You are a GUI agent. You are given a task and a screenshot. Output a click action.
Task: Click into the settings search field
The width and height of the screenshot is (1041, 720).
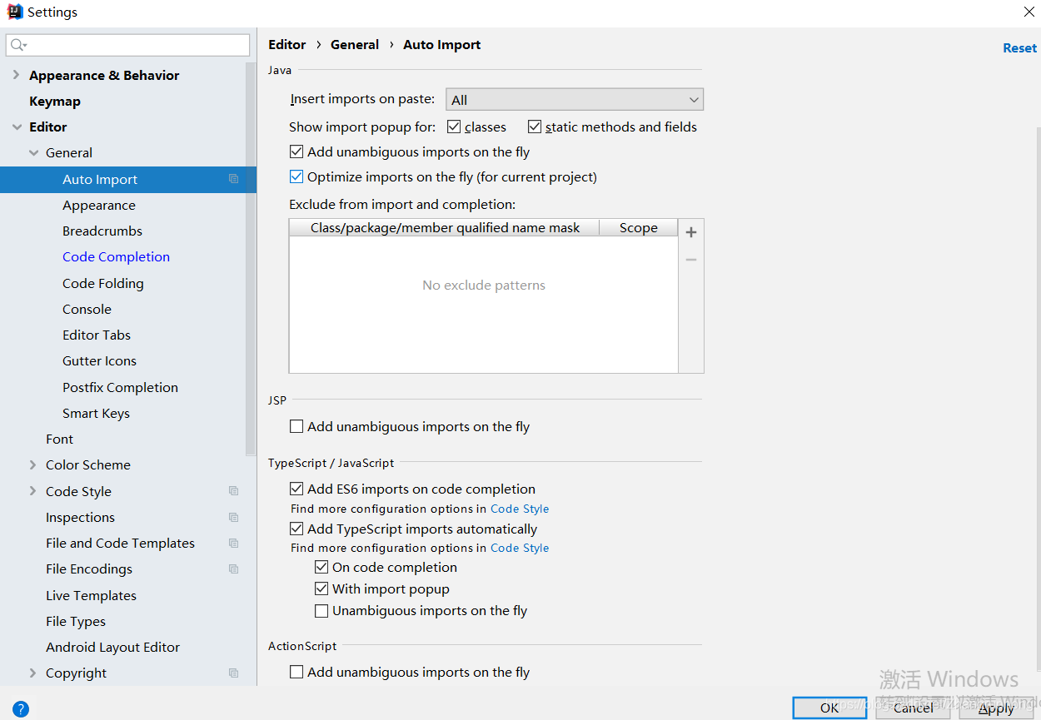click(127, 45)
